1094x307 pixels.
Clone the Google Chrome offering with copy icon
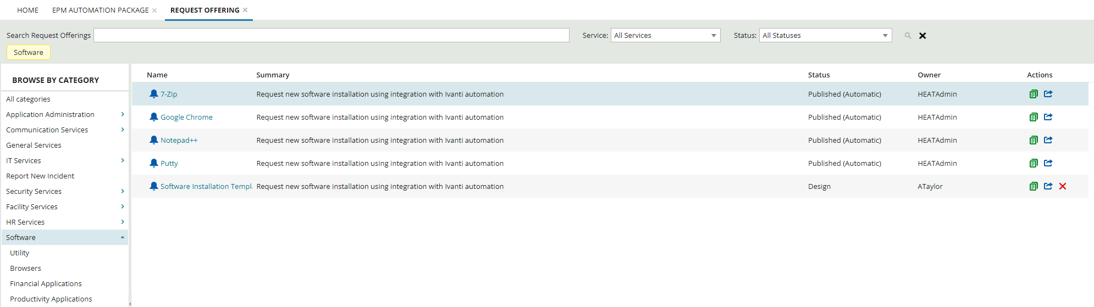point(1034,117)
